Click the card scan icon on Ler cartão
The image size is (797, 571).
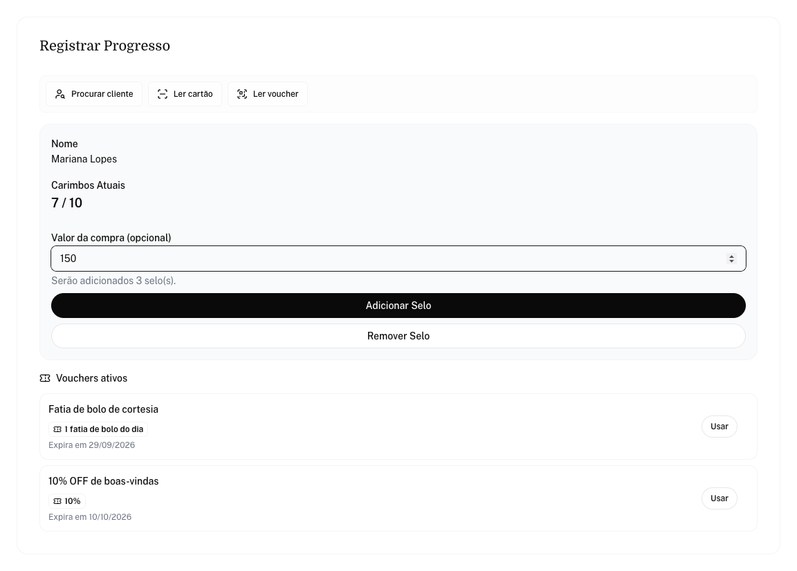coord(162,94)
